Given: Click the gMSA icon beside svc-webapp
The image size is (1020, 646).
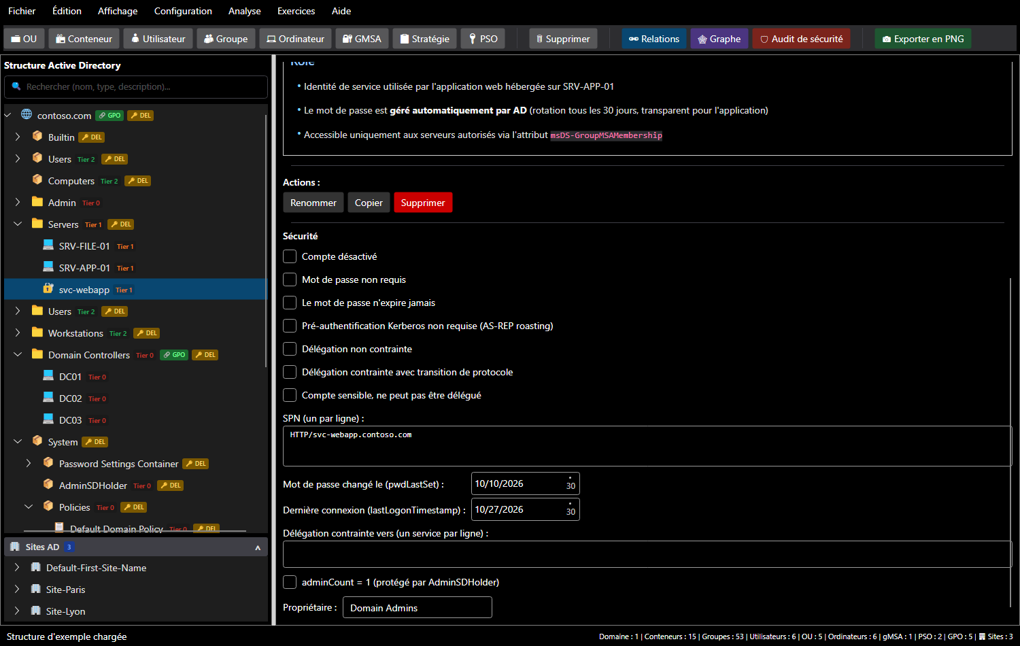Looking at the screenshot, I should tap(48, 288).
